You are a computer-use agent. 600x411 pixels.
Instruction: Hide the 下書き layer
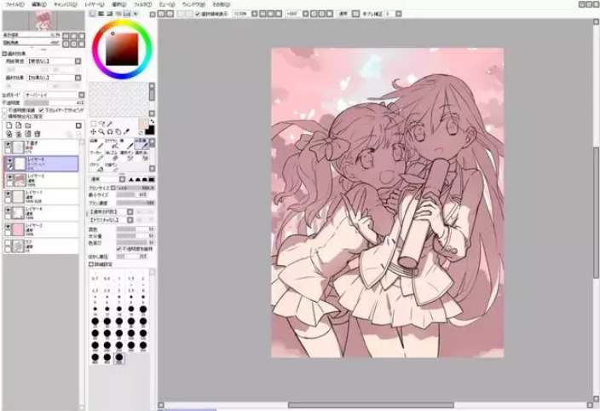8,144
